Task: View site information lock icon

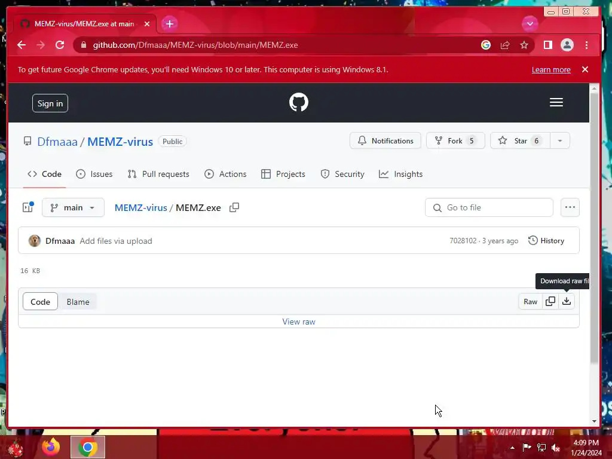Action: [84, 45]
